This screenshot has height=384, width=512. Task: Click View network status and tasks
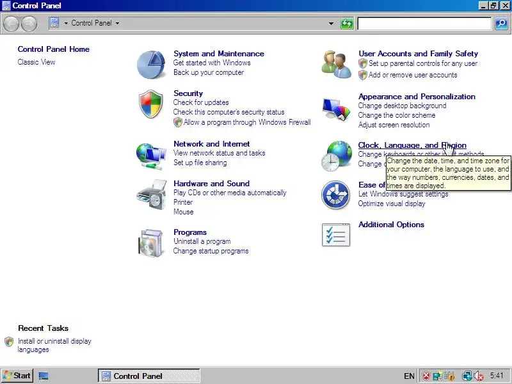[219, 153]
